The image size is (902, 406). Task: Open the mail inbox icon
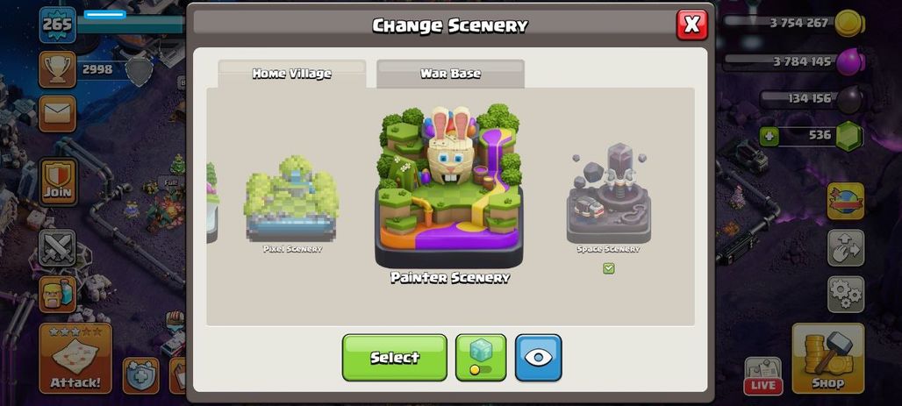(58, 114)
